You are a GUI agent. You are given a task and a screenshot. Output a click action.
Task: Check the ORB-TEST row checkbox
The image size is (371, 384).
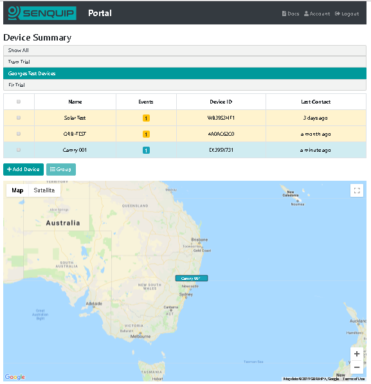click(19, 134)
